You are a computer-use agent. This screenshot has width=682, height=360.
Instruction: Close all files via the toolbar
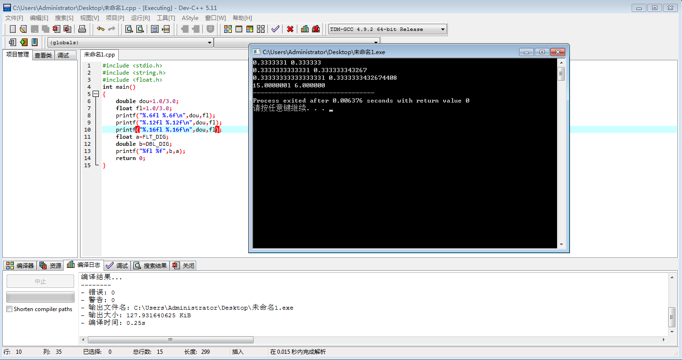pos(67,29)
